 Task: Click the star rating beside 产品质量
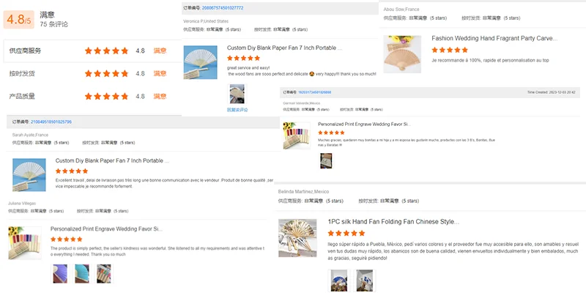[x=106, y=96]
